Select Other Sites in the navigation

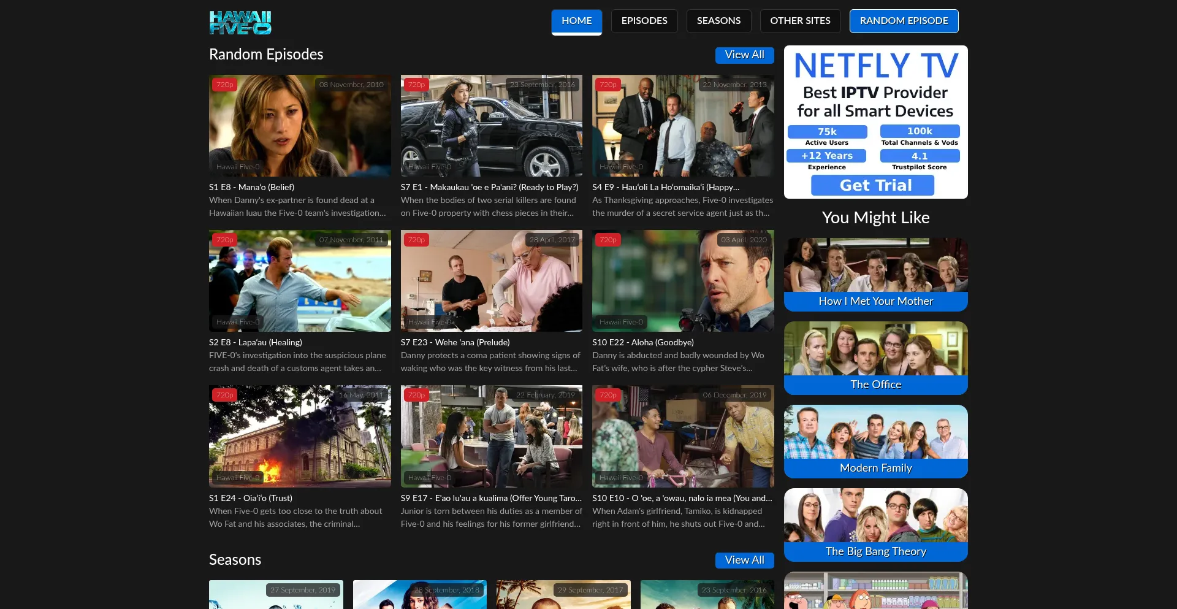[800, 21]
